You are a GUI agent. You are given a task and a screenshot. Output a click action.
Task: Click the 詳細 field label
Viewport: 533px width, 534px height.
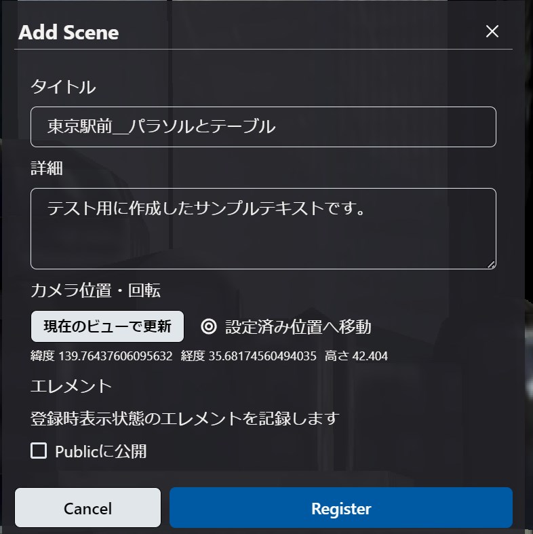click(x=47, y=168)
